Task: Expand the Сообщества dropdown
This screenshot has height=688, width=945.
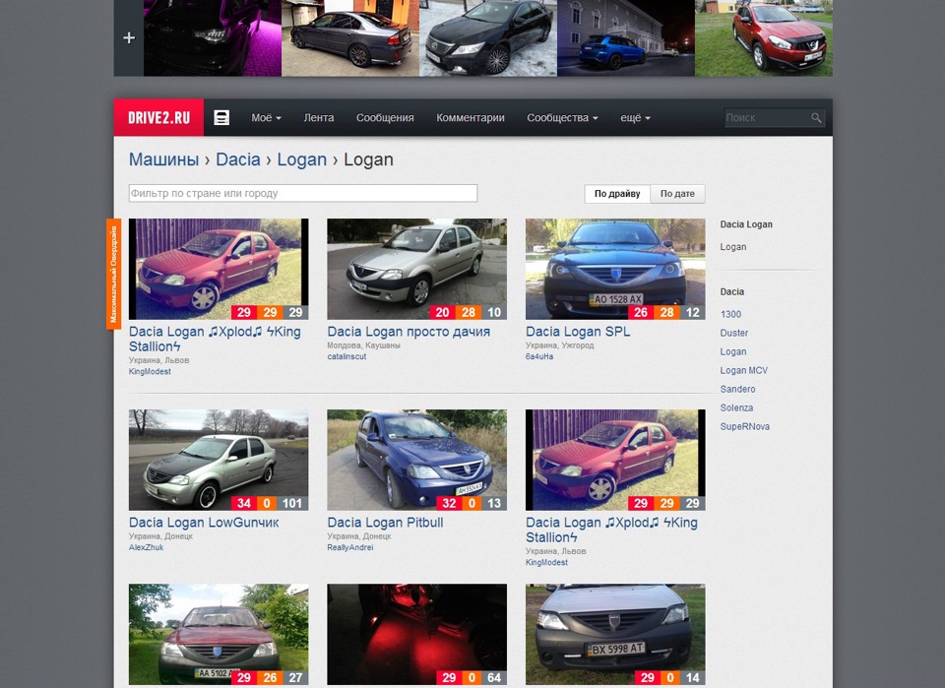Action: 562,117
